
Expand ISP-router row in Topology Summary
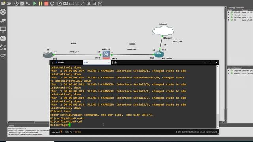(x=229, y=17)
